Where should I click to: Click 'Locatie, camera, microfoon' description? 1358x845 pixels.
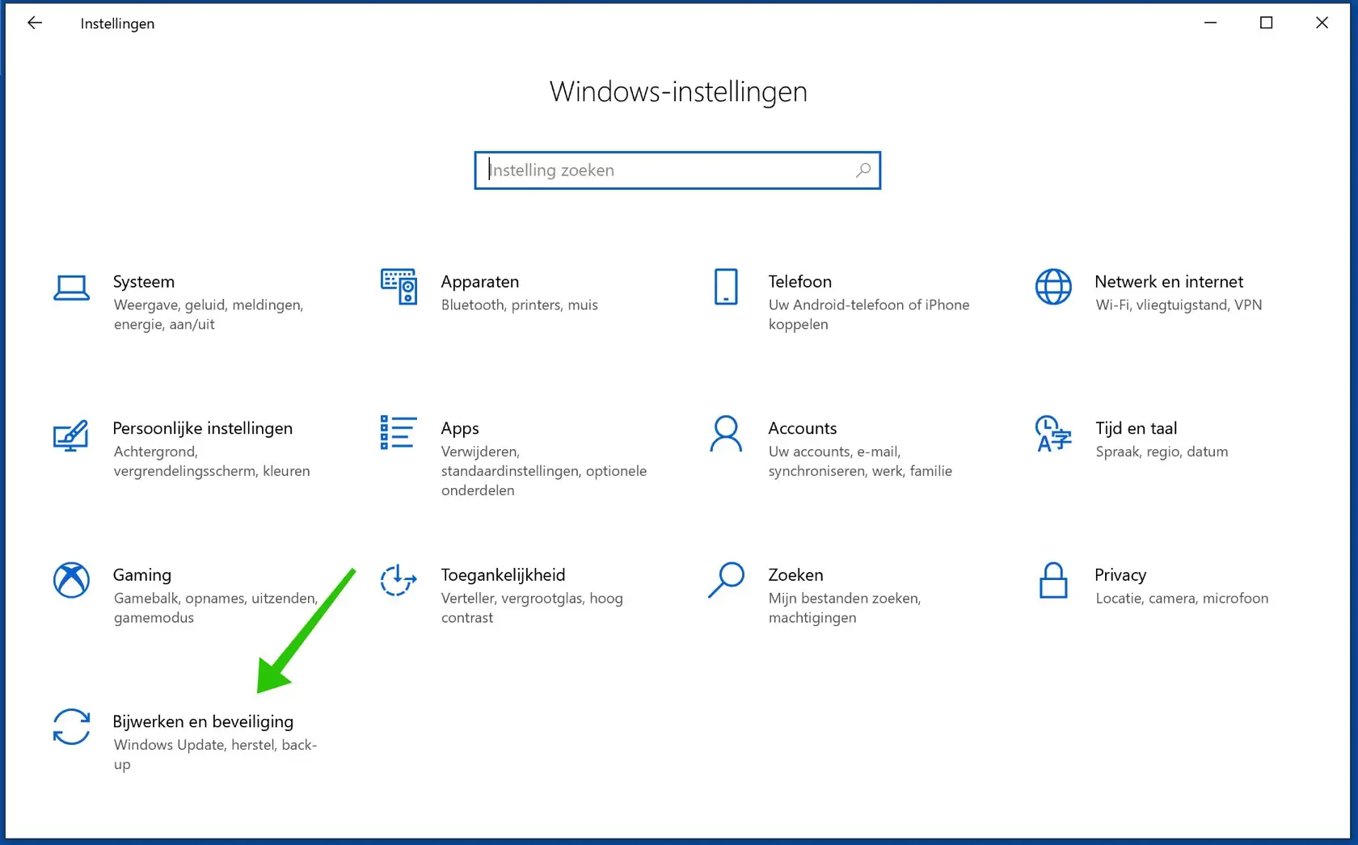(1182, 598)
